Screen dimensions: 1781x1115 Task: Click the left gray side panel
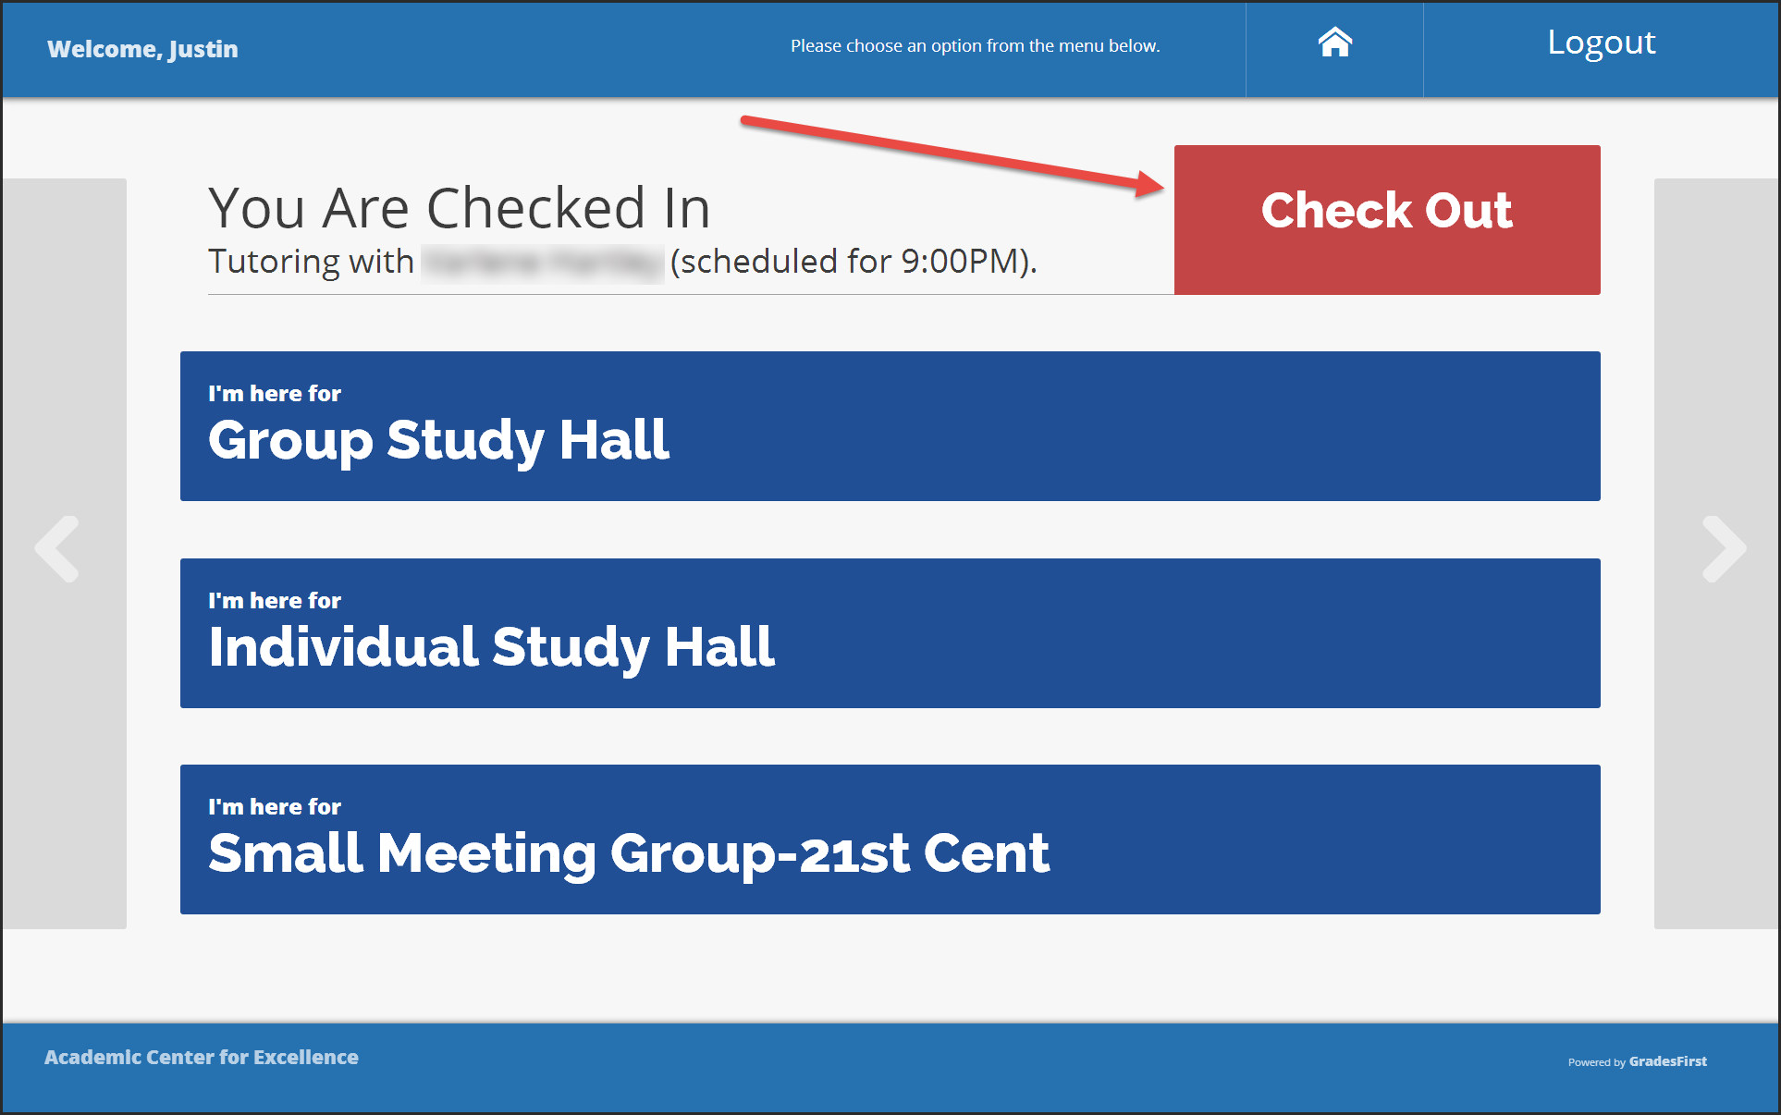click(65, 324)
